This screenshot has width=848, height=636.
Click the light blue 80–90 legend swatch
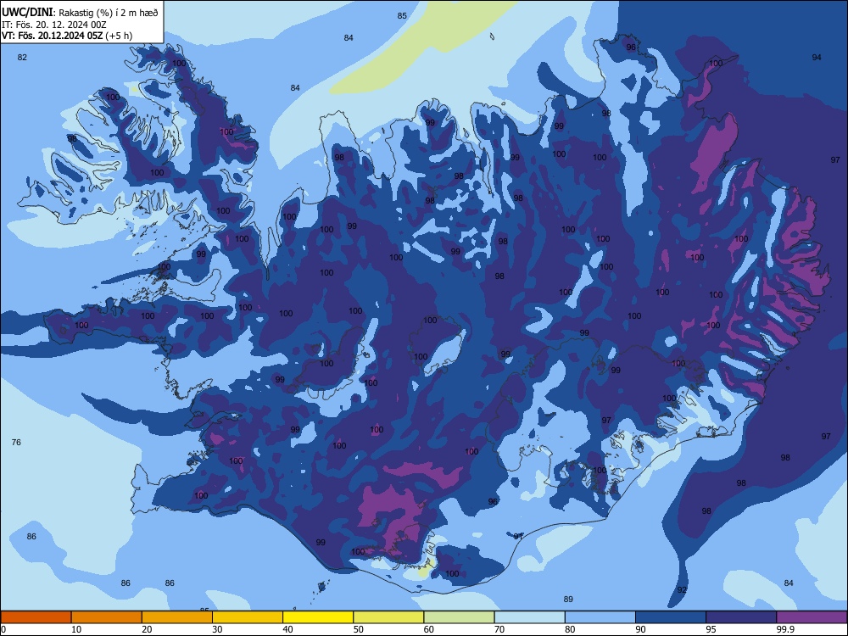[600, 617]
